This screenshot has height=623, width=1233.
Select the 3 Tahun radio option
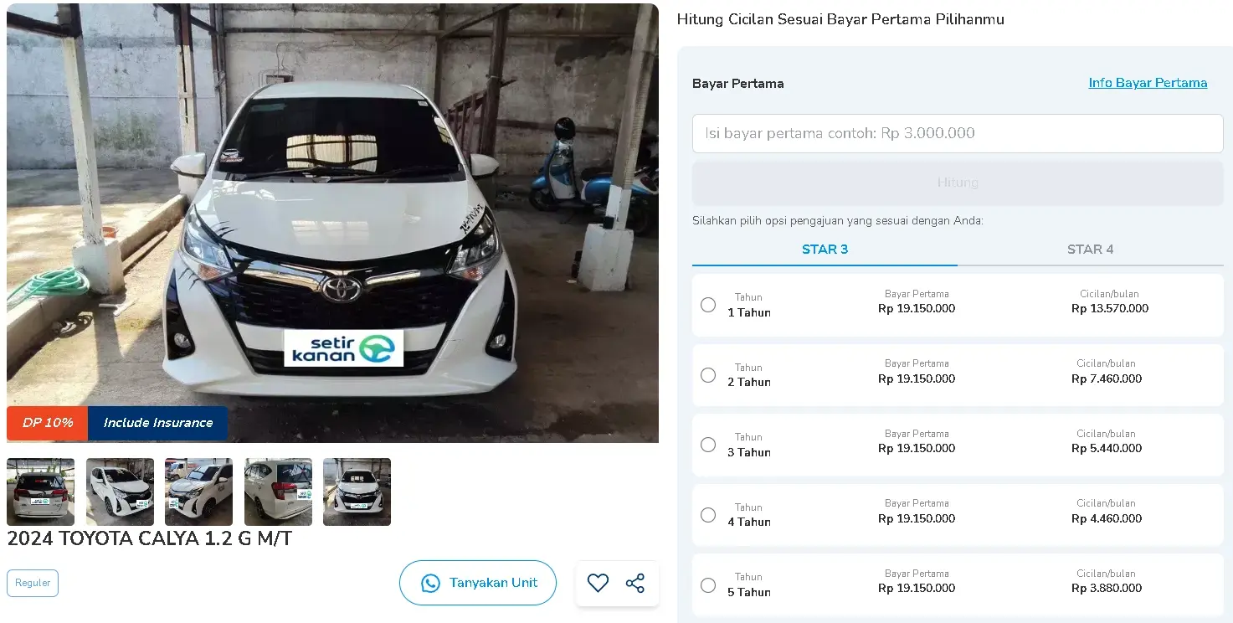click(x=708, y=445)
